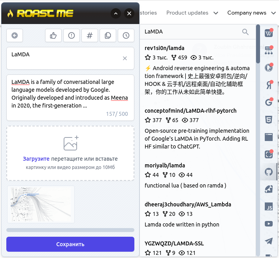Click the hashtag icon button

pos(90,35)
